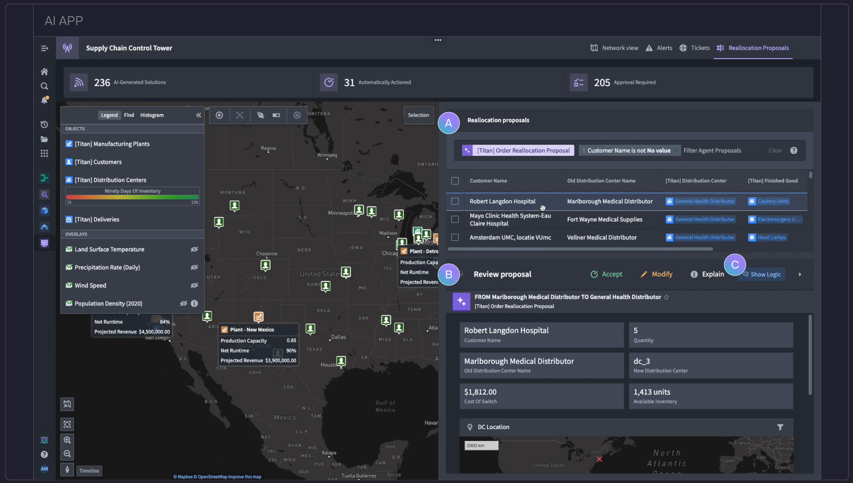Click the DC Location filter funnel icon
This screenshot has height=483, width=853.
coord(780,427)
